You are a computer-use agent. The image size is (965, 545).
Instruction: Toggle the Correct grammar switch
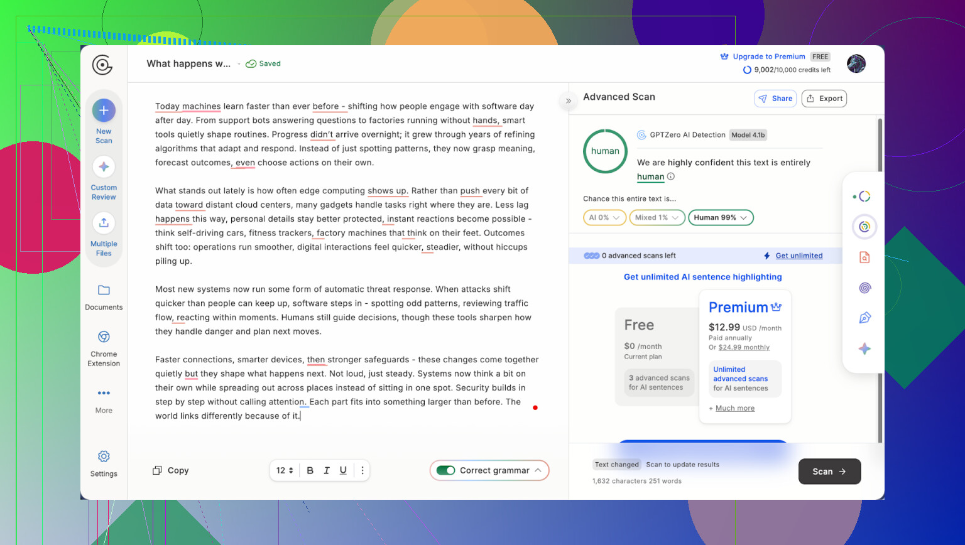click(x=446, y=470)
